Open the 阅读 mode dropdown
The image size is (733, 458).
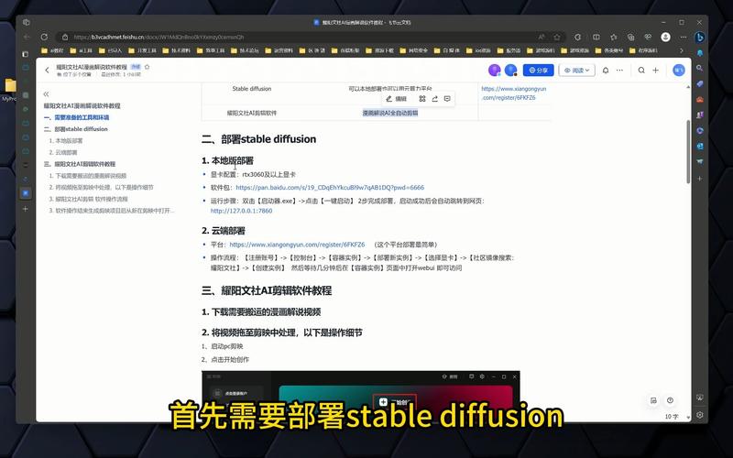click(577, 71)
